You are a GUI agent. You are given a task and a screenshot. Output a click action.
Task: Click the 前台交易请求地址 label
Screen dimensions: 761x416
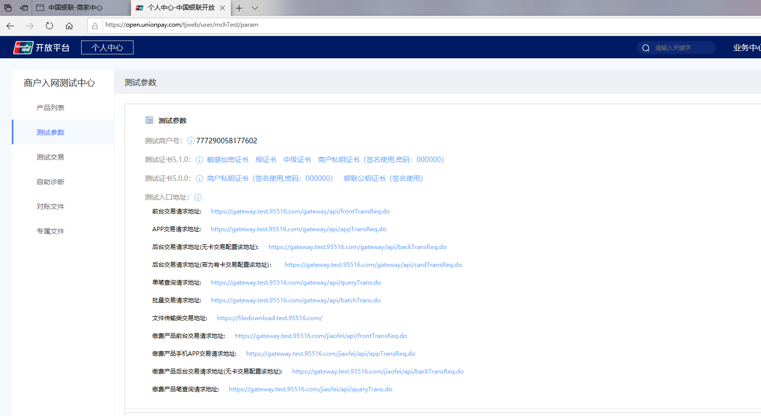(177, 211)
